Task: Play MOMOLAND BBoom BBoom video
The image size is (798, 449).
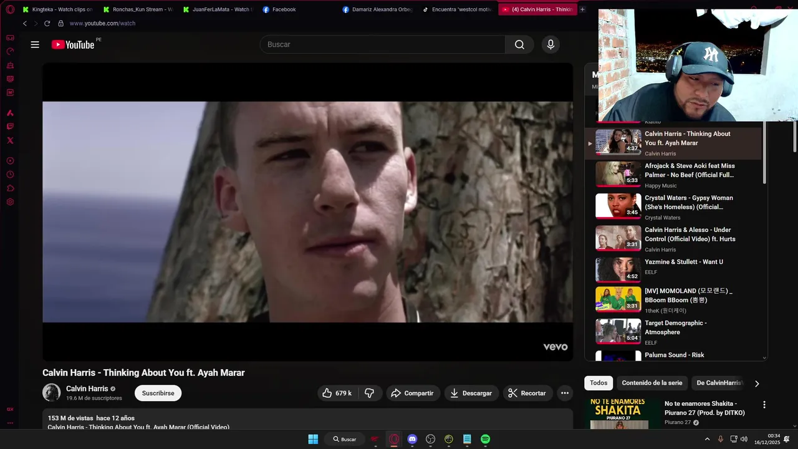Action: [x=673, y=299]
